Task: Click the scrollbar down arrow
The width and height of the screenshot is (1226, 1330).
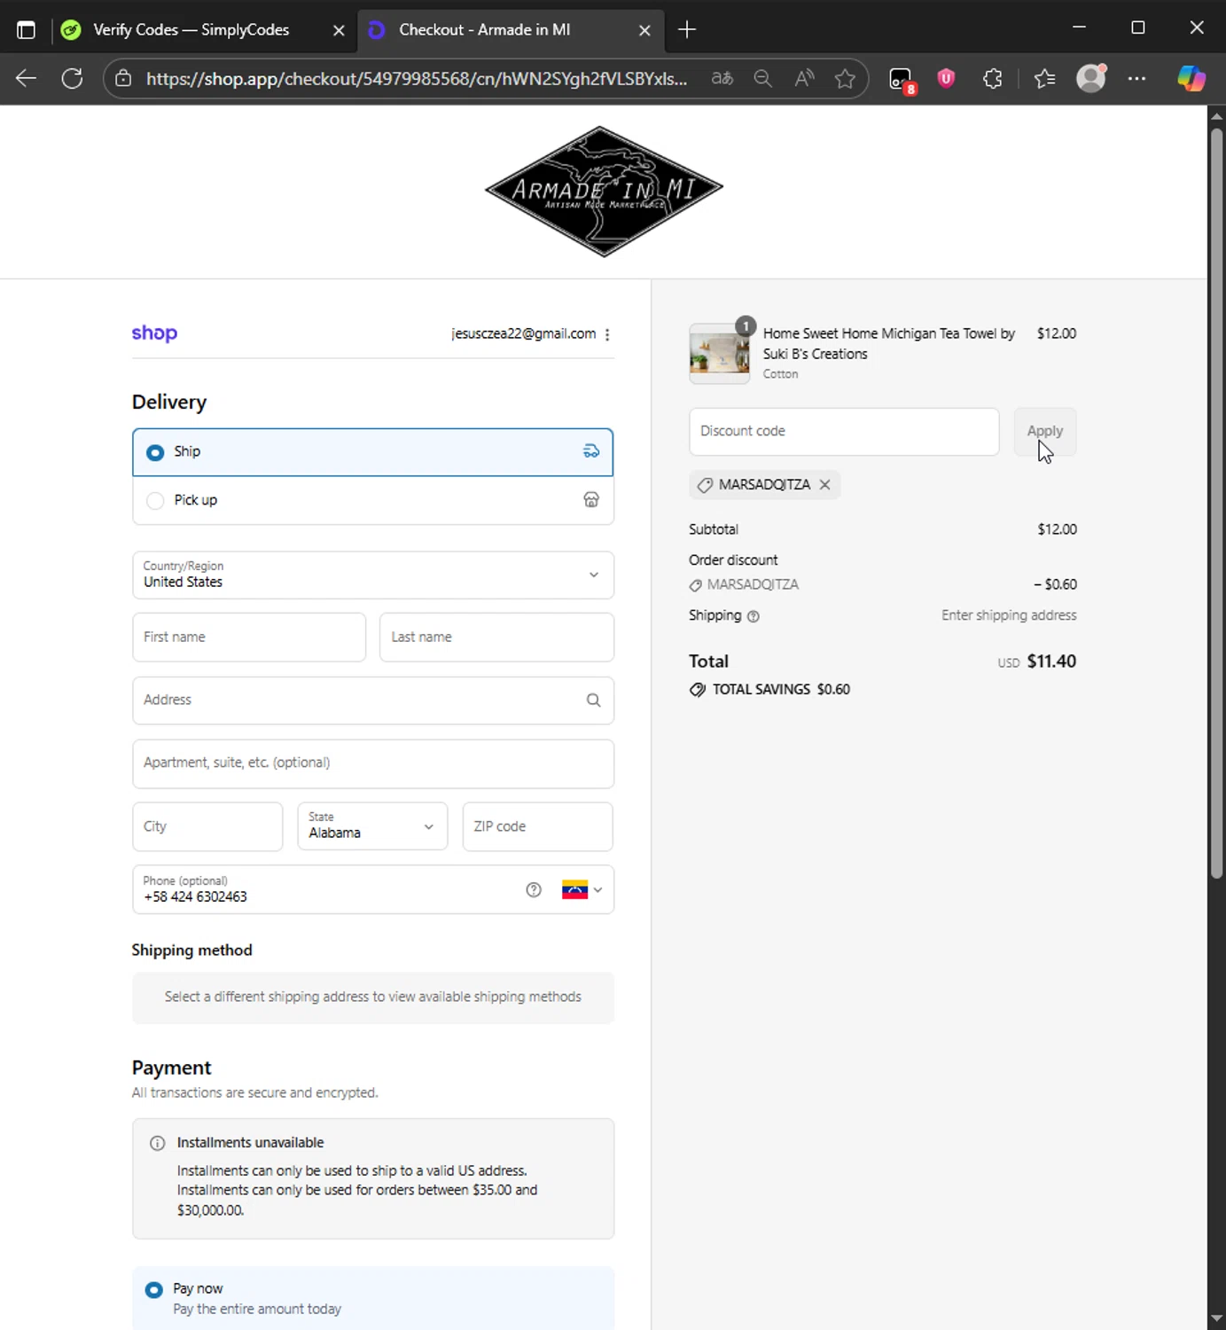Action: pyautogui.click(x=1216, y=1319)
